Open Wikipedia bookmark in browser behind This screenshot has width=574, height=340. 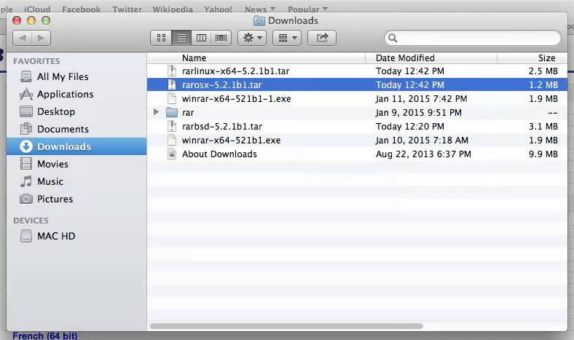point(173,9)
